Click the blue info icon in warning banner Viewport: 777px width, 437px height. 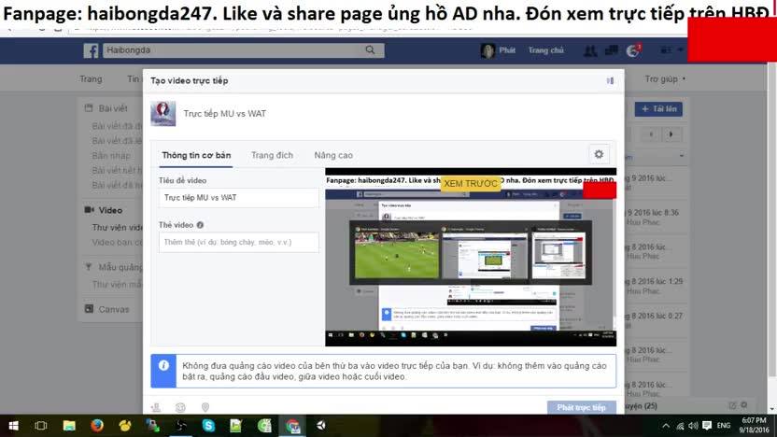pos(163,366)
